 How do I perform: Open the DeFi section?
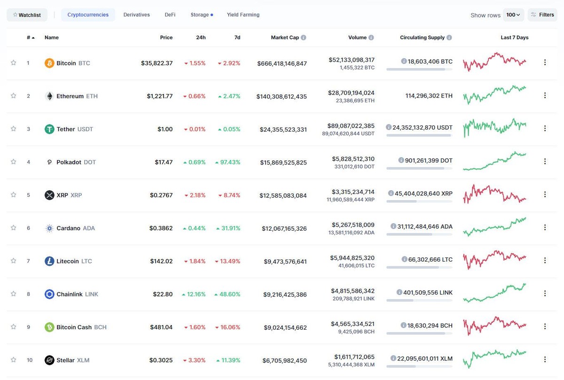point(170,15)
